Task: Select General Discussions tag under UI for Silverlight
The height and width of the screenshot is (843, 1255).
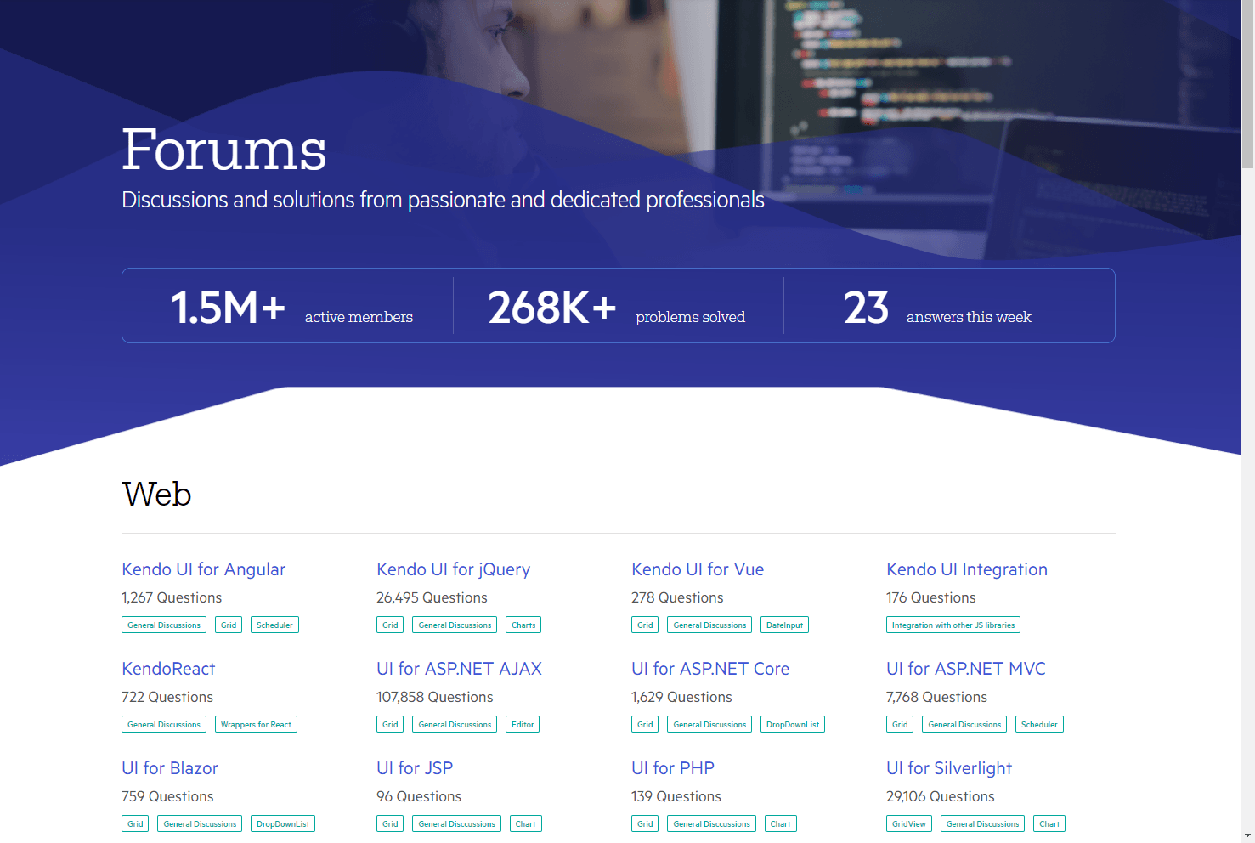Action: (x=982, y=823)
